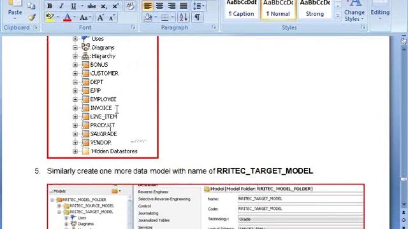The image size is (408, 229).
Task: Click 'CUSTOMER' in the first embedded screenshot
Action: point(105,74)
